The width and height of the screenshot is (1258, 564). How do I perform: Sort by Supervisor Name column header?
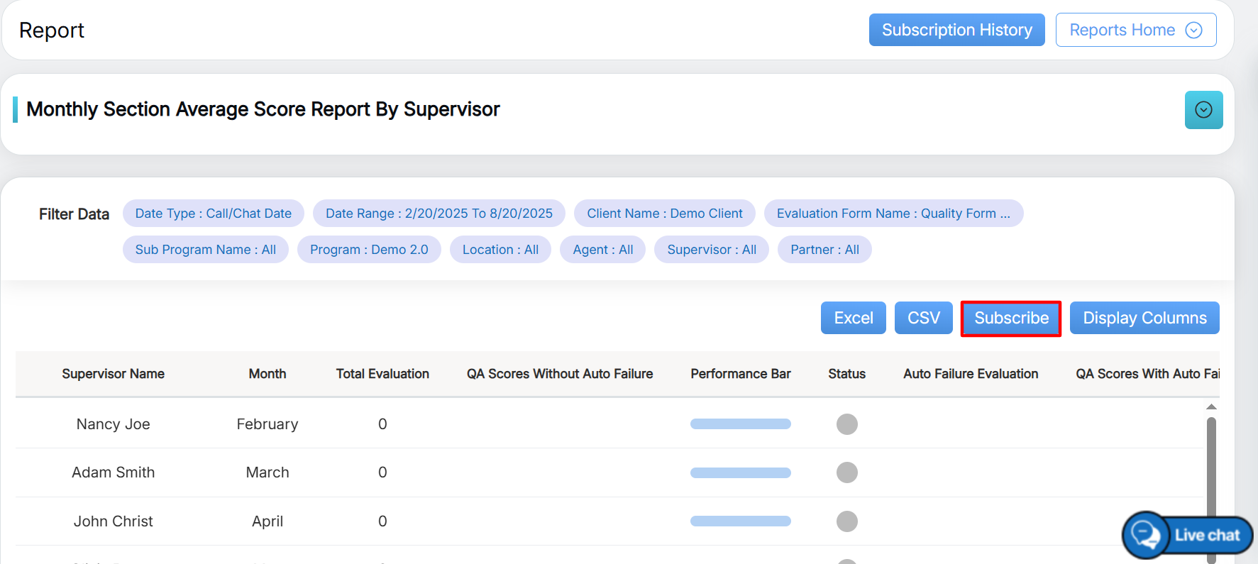pyautogui.click(x=113, y=374)
